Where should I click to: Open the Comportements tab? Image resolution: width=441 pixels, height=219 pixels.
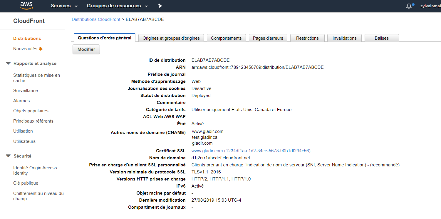[x=226, y=38]
